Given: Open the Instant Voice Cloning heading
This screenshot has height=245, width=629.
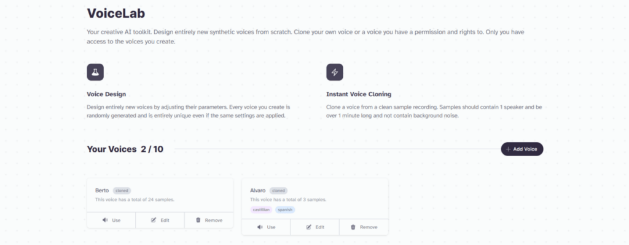Looking at the screenshot, I should pyautogui.click(x=359, y=94).
